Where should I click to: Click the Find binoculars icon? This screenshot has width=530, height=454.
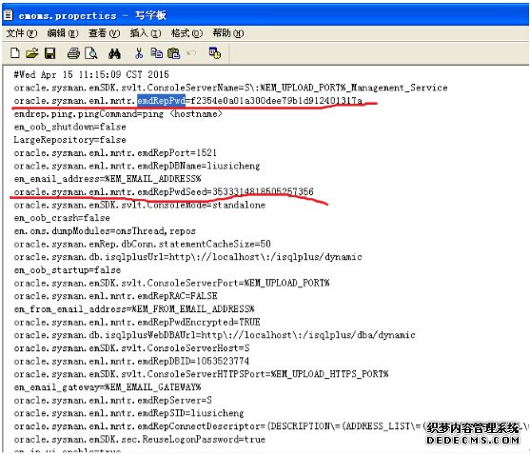[114, 53]
